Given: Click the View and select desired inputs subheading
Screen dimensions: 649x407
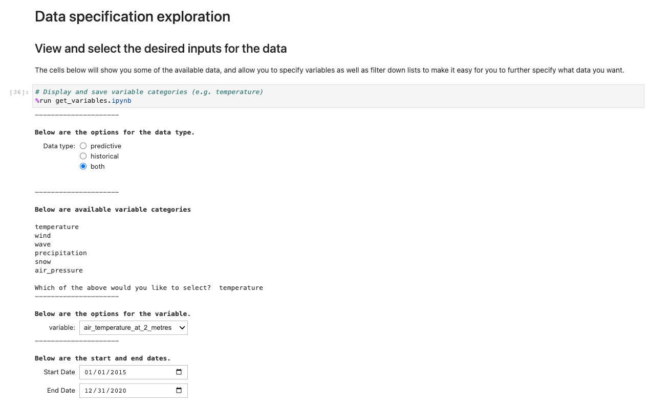Looking at the screenshot, I should pyautogui.click(x=161, y=49).
